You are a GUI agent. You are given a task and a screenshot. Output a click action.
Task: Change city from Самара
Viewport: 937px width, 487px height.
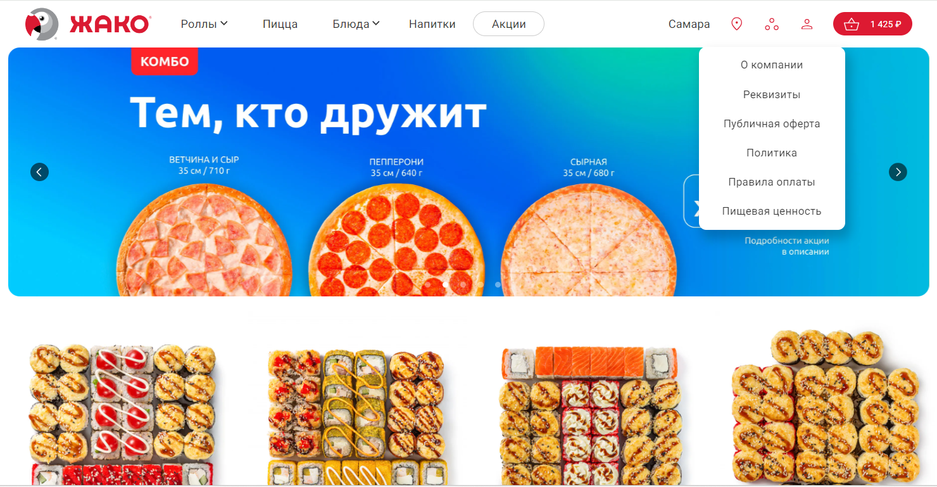tap(689, 24)
